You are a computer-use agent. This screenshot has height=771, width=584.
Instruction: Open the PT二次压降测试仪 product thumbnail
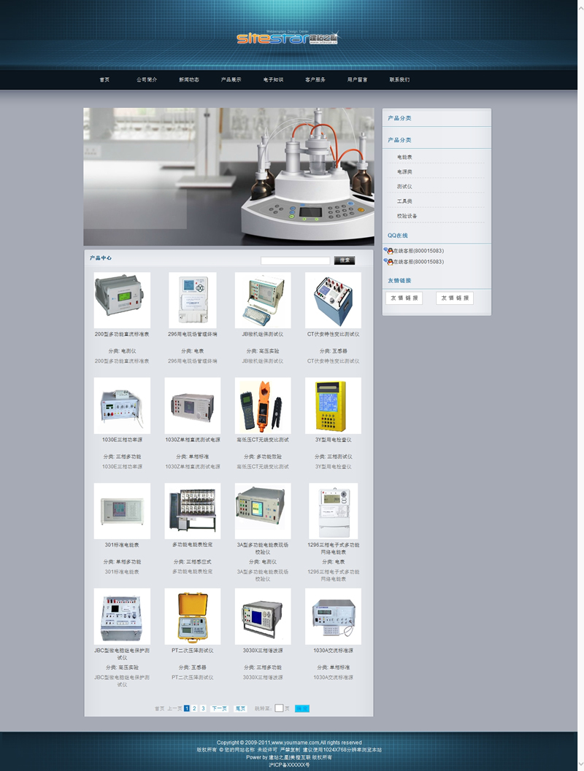tap(192, 616)
